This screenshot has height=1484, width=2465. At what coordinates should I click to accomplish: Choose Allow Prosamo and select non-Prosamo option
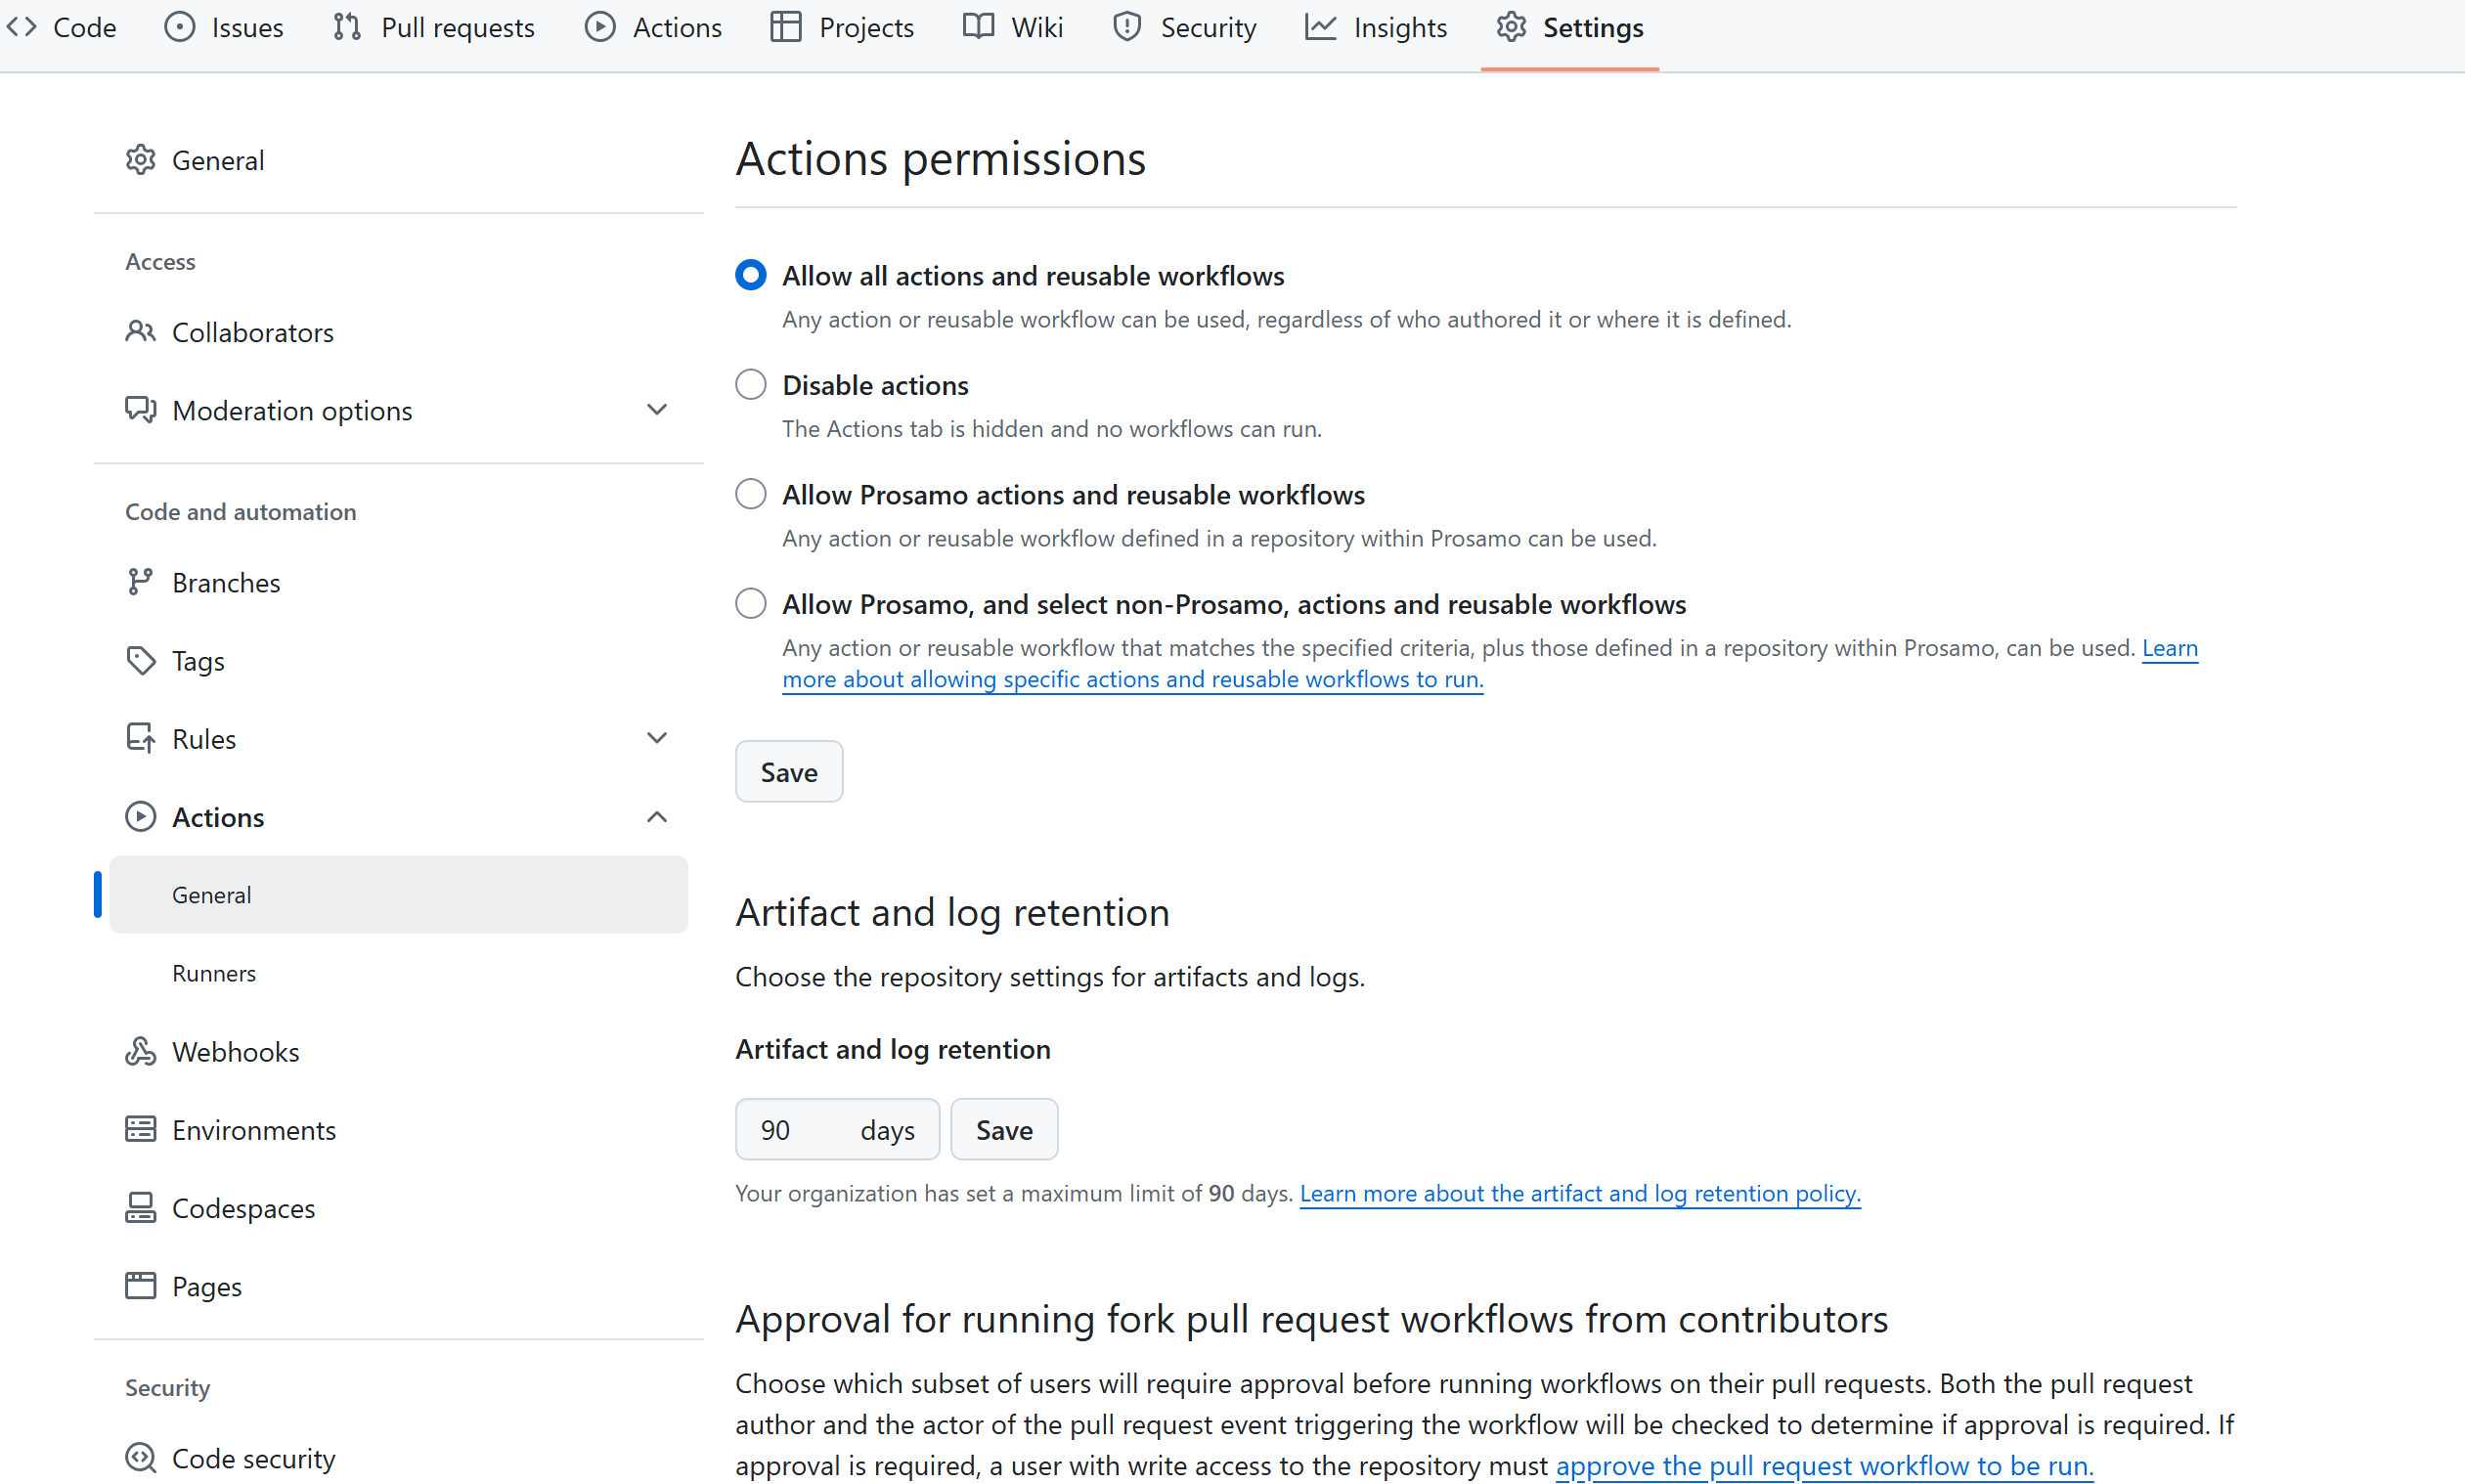[750, 603]
